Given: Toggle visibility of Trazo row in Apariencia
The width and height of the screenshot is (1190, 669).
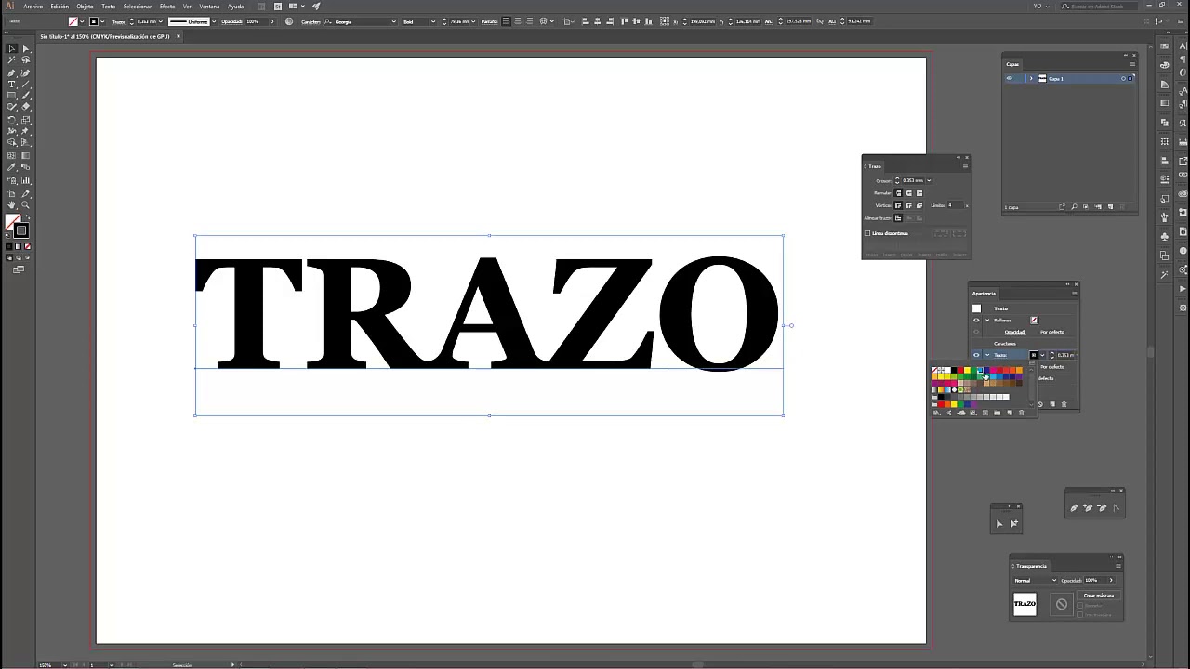Looking at the screenshot, I should (976, 355).
